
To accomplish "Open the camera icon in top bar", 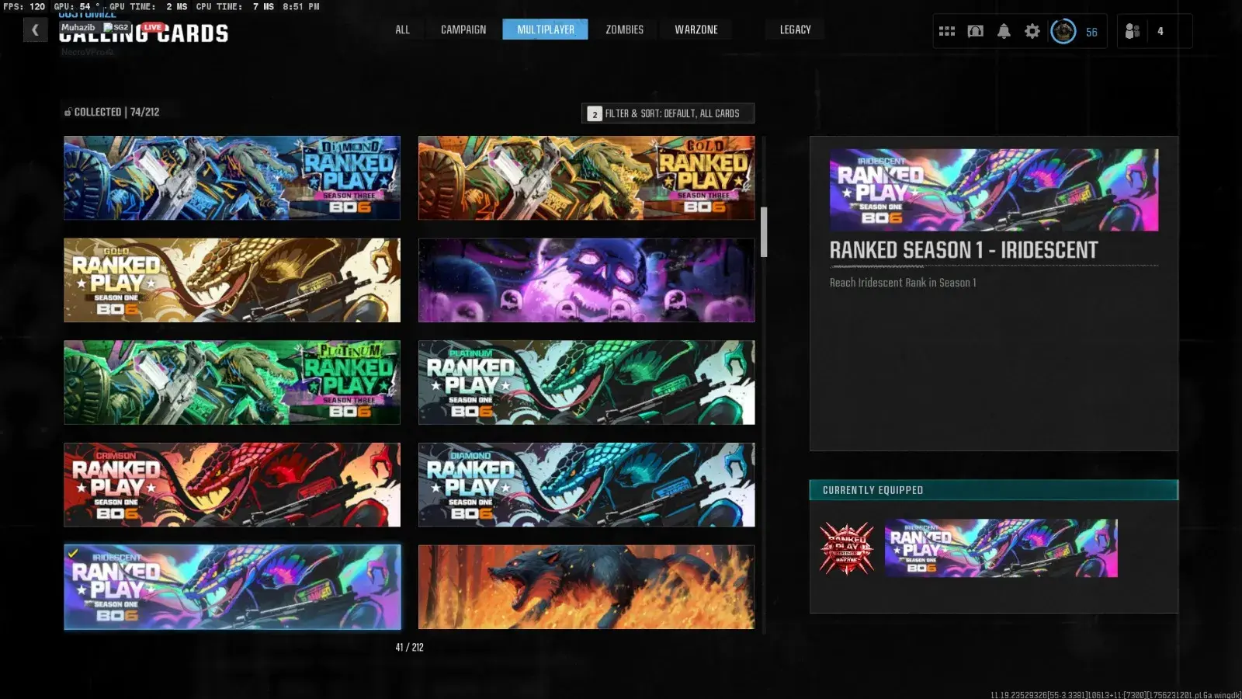I will [975, 31].
